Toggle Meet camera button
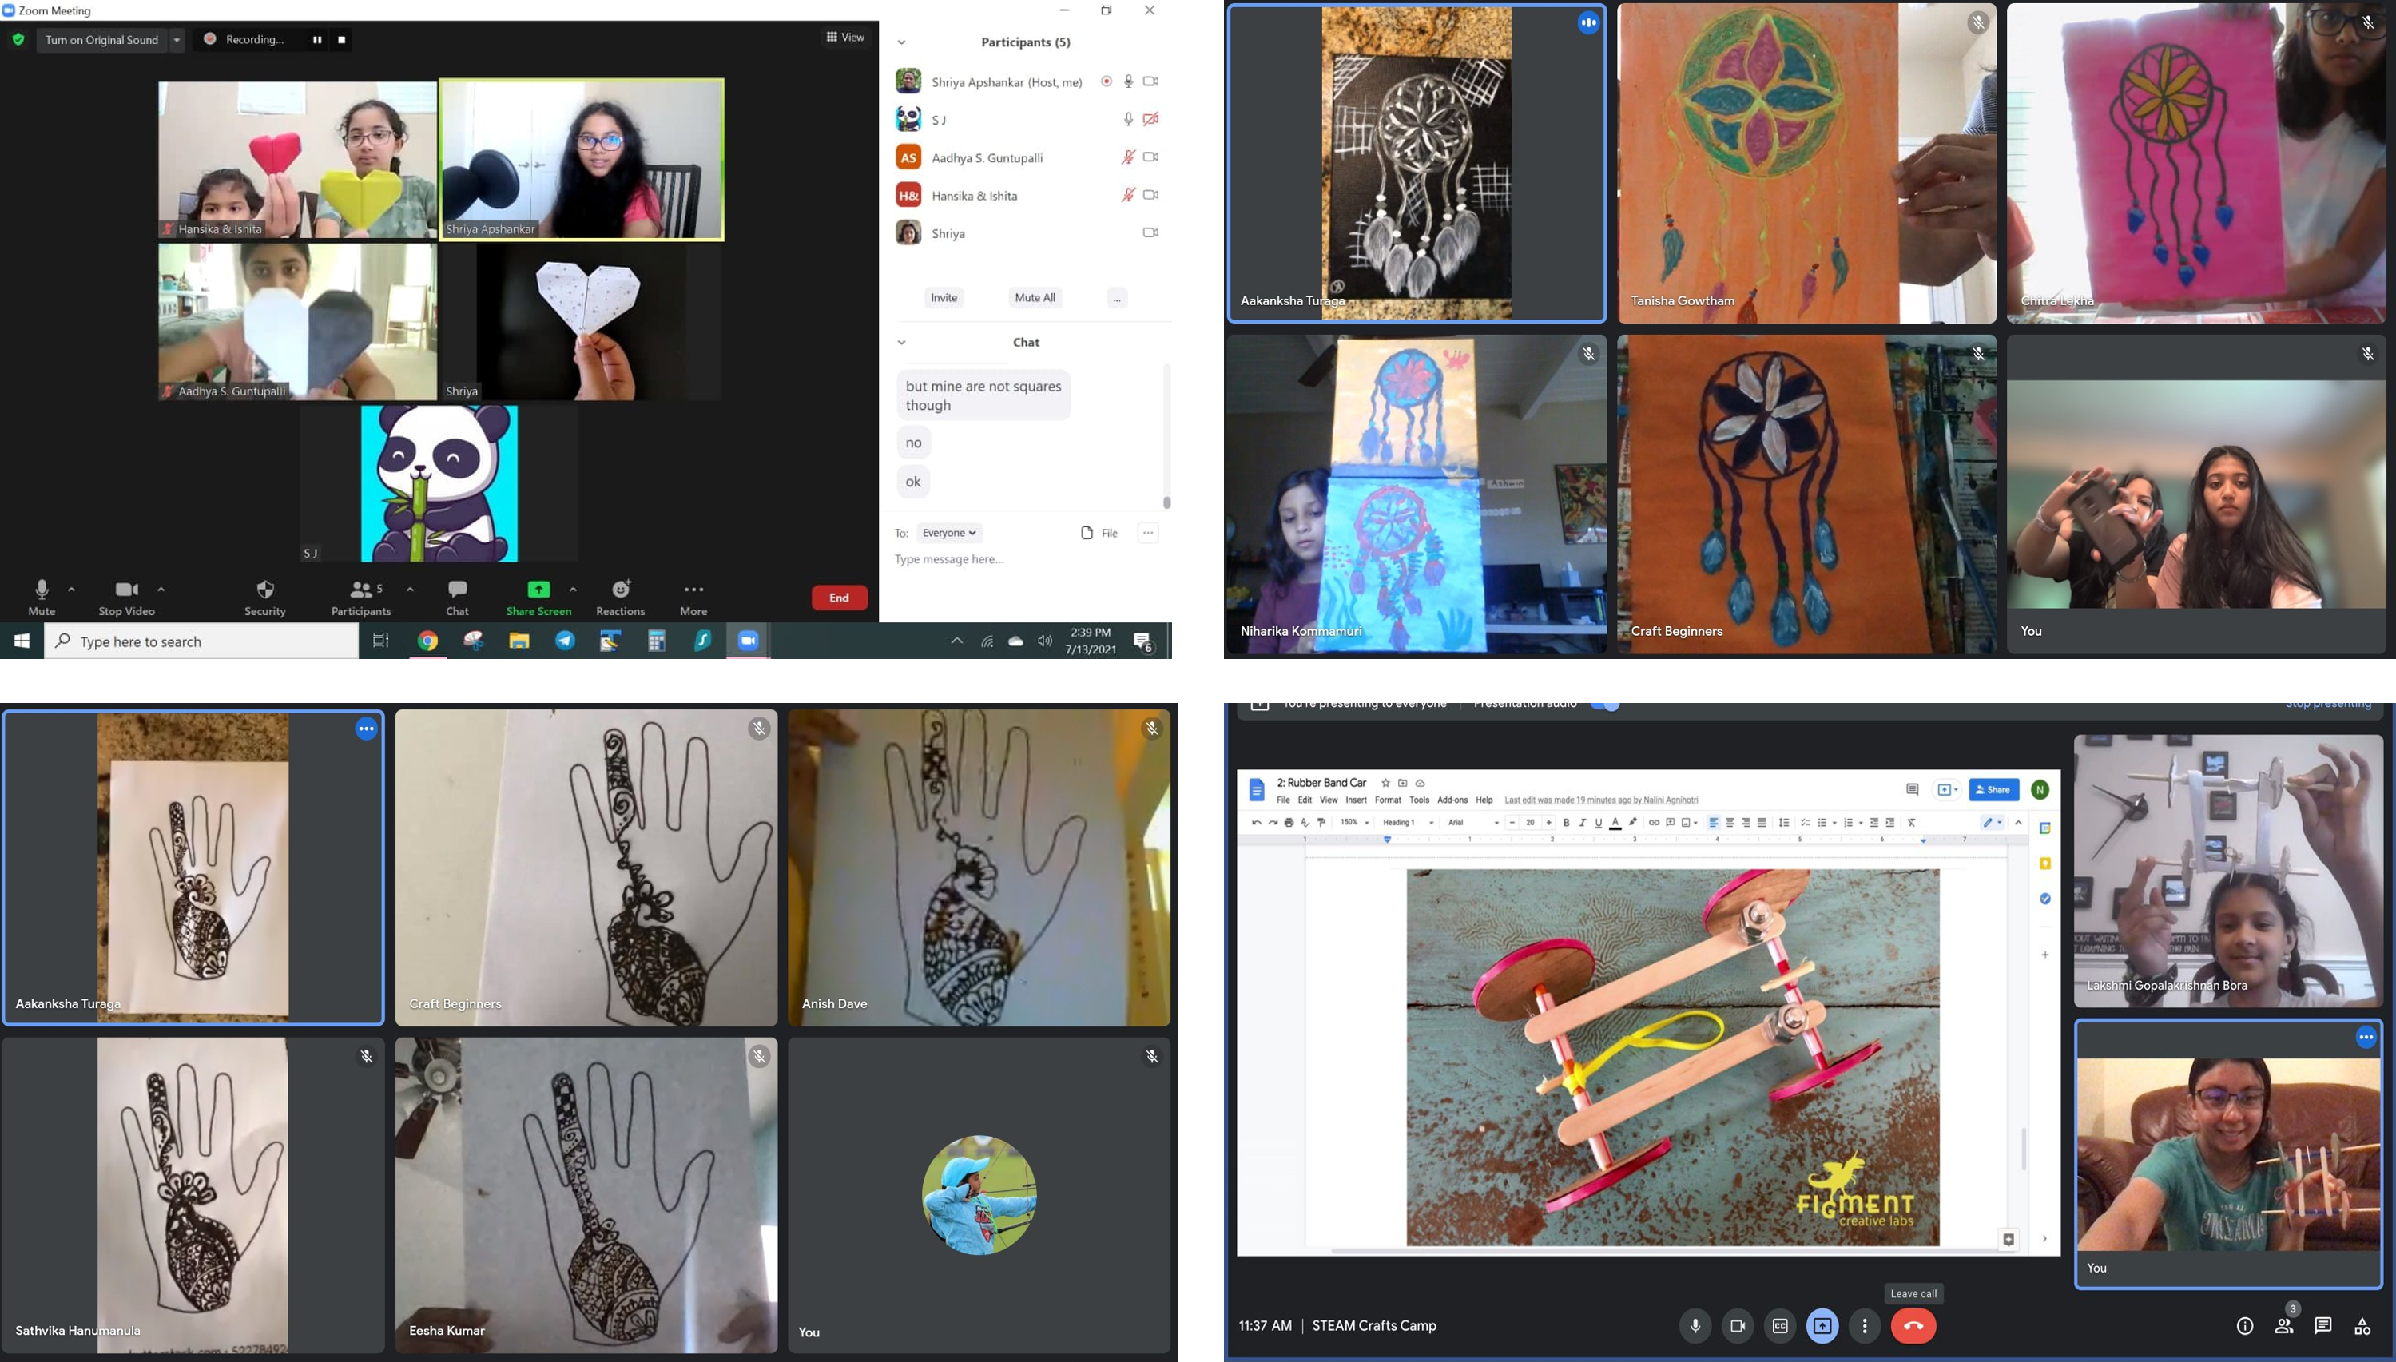 [1738, 1325]
